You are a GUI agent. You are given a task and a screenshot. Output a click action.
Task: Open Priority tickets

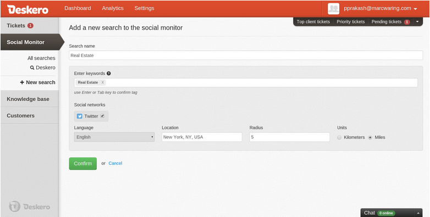(x=351, y=21)
